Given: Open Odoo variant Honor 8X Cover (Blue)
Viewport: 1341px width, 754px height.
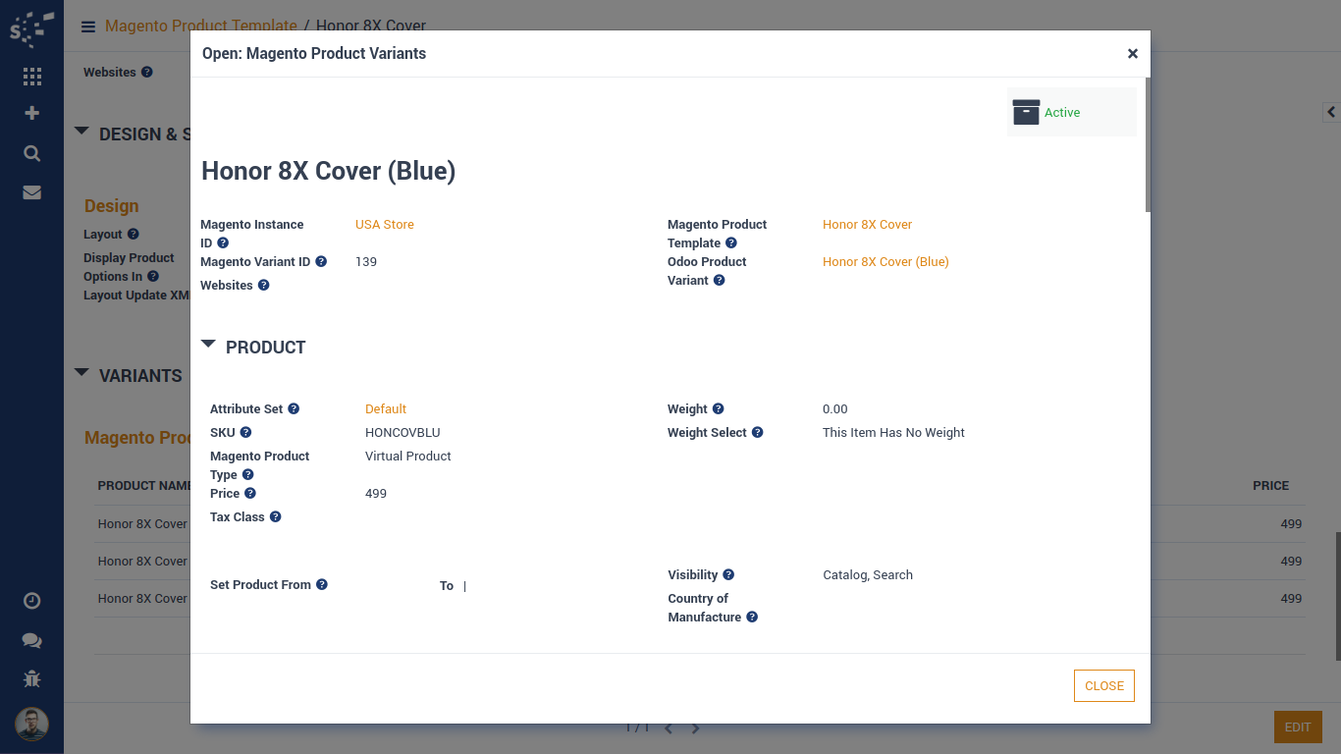Looking at the screenshot, I should tap(885, 262).
